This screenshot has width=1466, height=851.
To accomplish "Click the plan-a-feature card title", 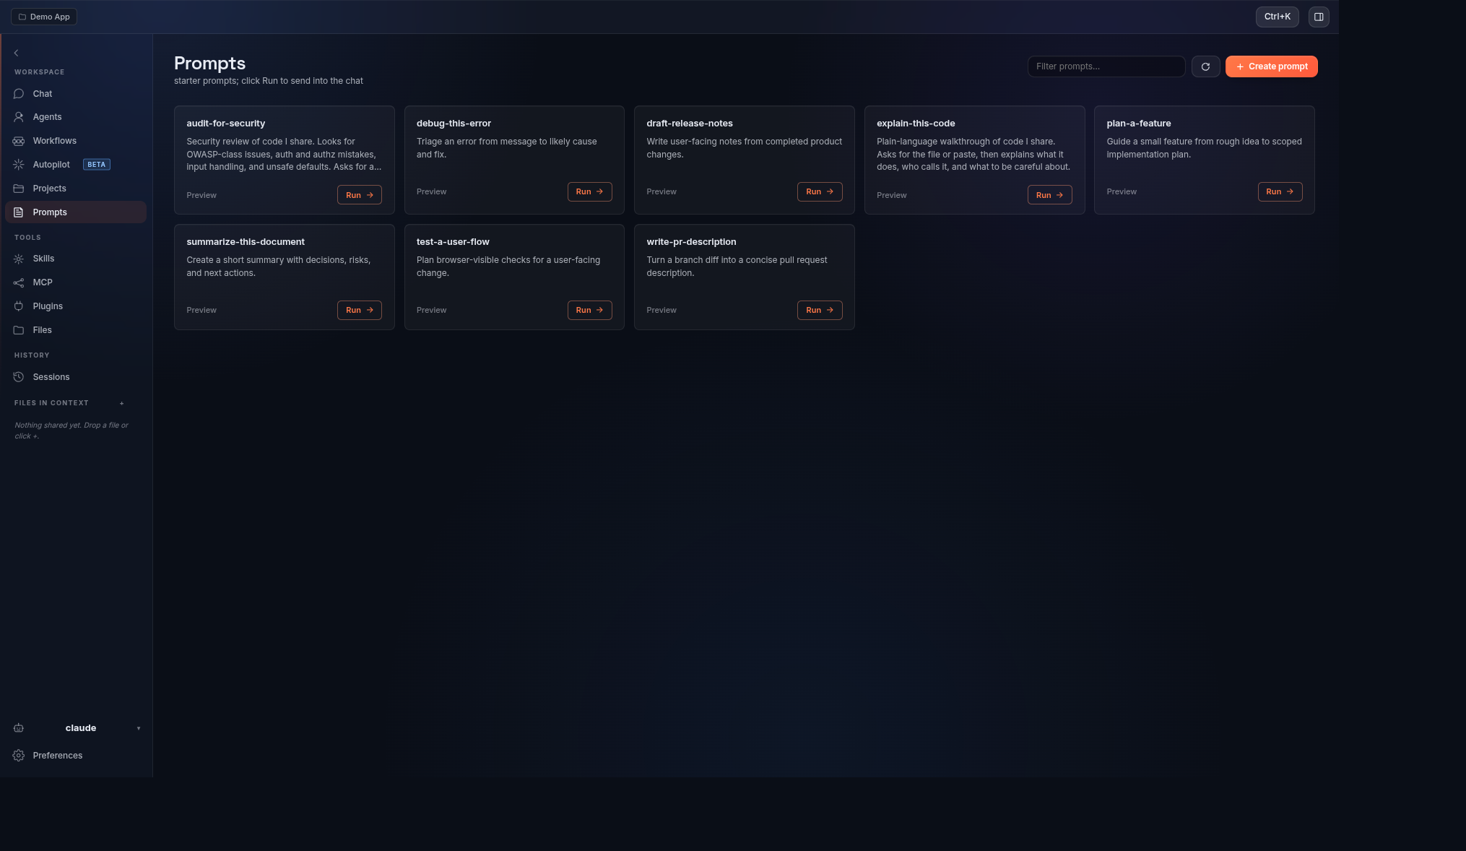I will [x=1138, y=124].
